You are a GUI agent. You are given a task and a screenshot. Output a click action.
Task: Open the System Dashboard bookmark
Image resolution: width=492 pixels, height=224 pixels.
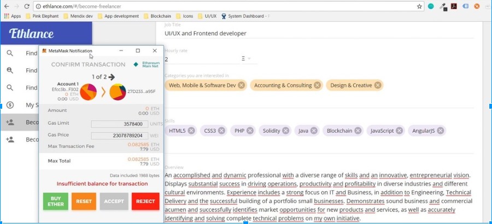[x=245, y=16]
